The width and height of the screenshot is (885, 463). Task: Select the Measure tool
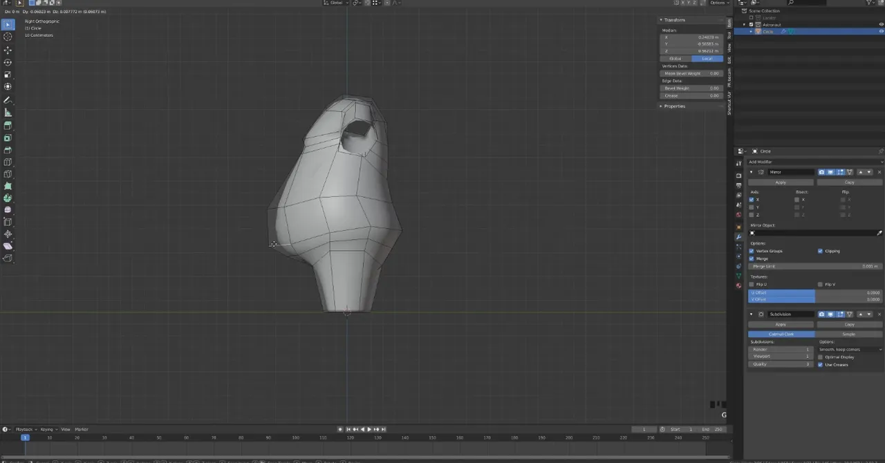point(8,113)
